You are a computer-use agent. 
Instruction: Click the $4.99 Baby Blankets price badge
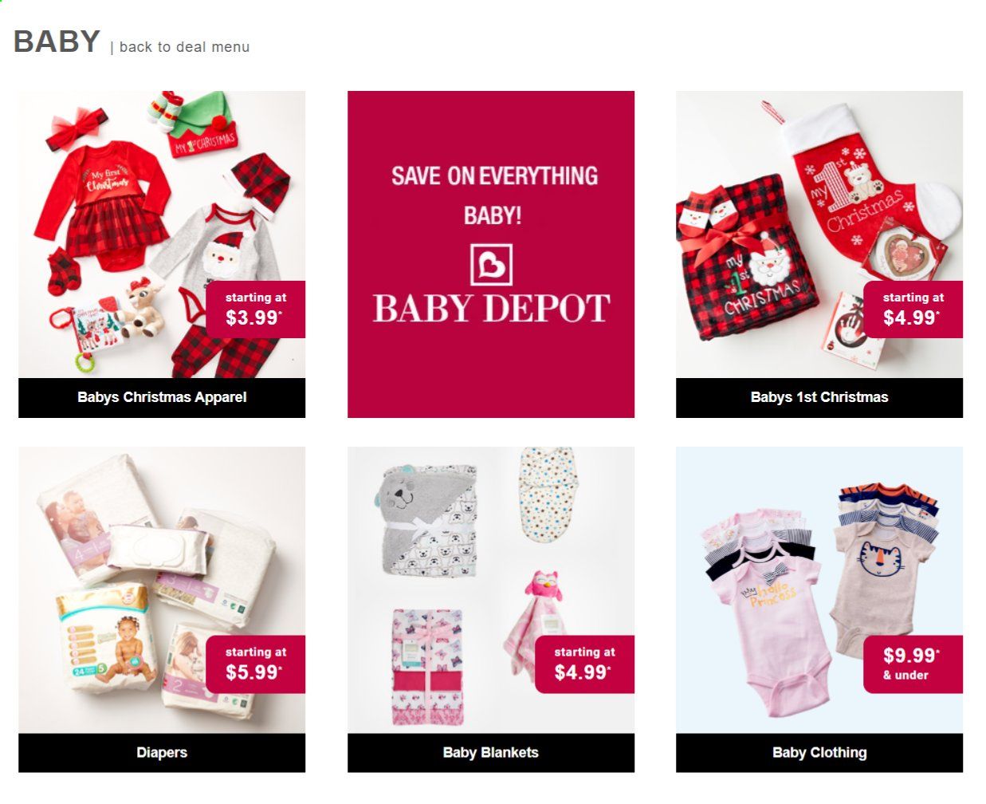585,664
